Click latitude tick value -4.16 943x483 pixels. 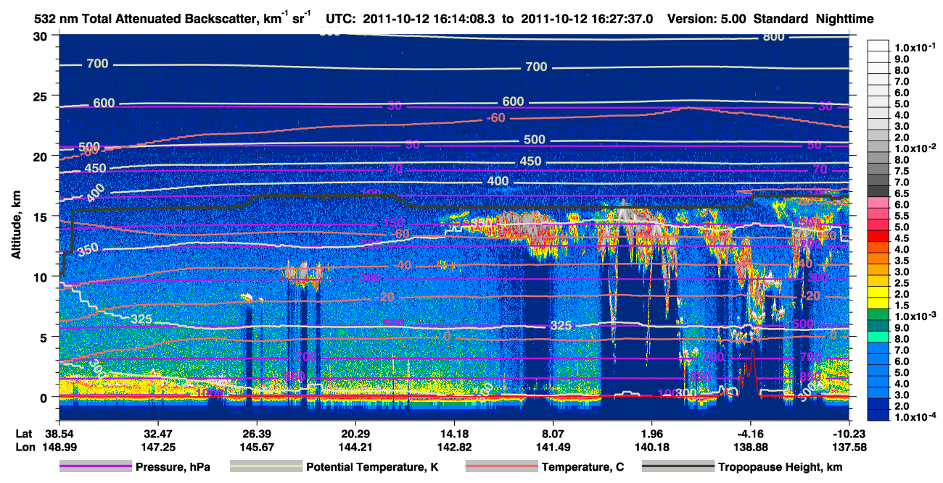750,434
